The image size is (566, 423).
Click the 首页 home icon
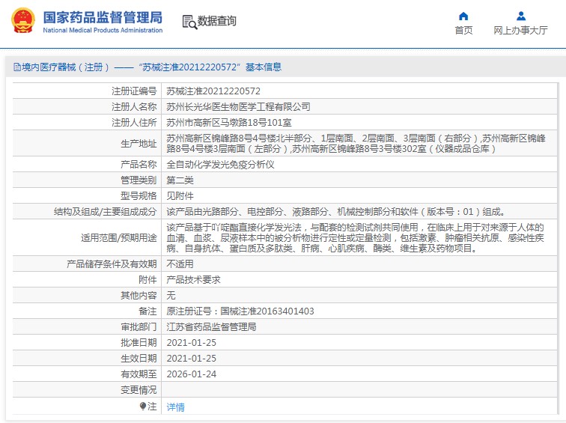(x=463, y=16)
